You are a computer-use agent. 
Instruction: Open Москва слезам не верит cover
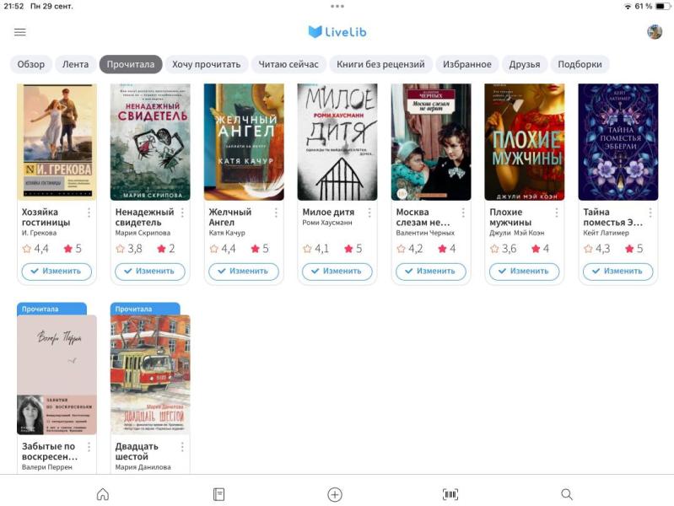coord(431,142)
